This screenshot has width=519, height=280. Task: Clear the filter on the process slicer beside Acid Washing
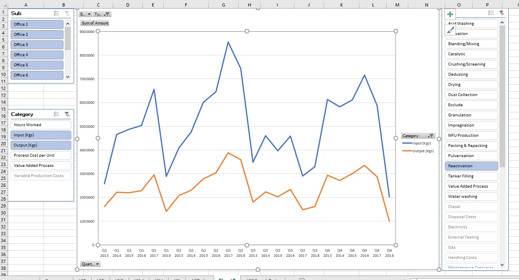pyautogui.click(x=501, y=13)
